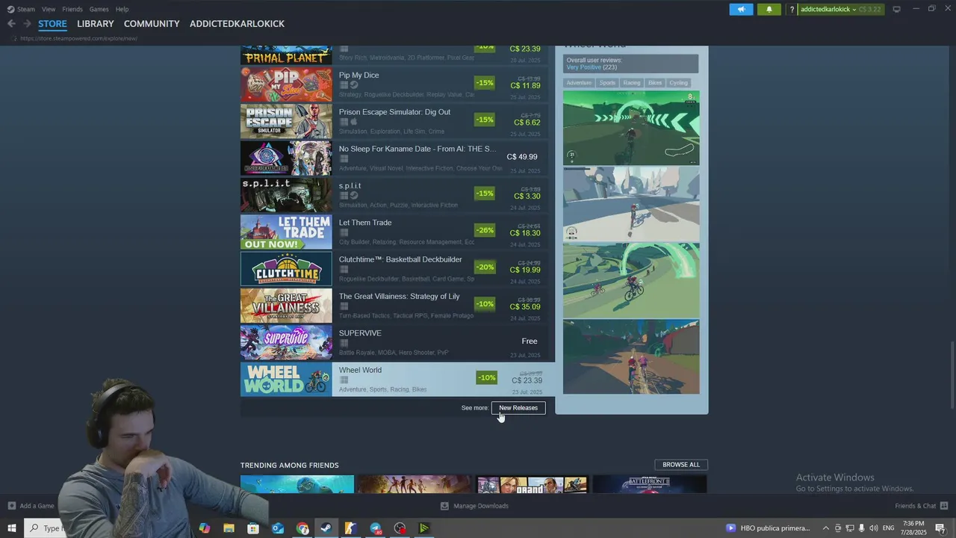Select the Adventure tag in preview panel

coord(579,83)
